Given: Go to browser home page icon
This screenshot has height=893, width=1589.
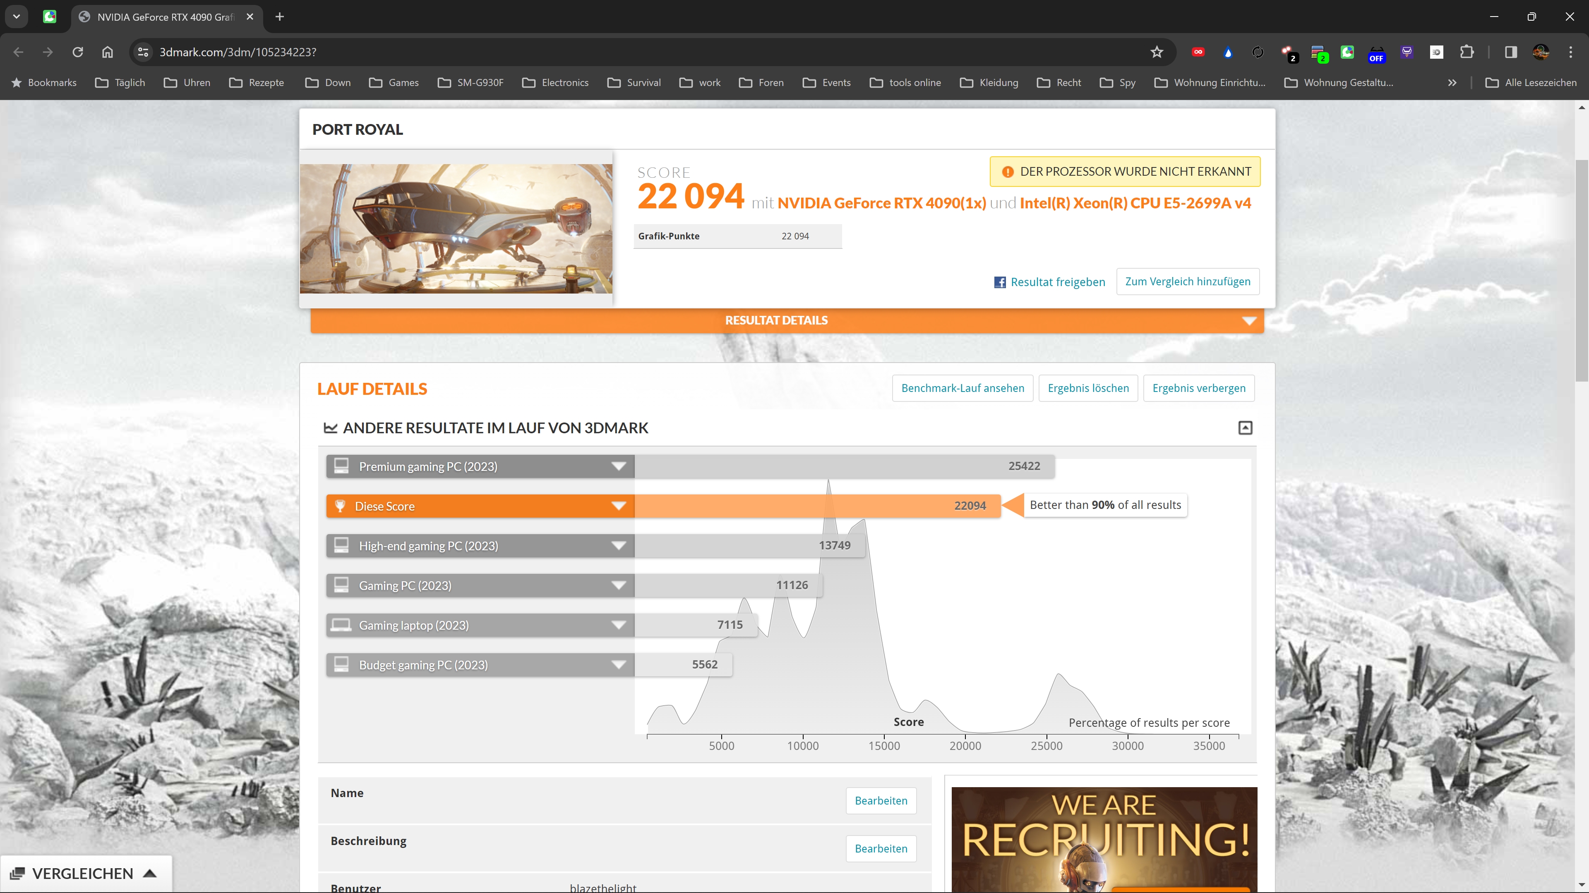Looking at the screenshot, I should point(107,53).
